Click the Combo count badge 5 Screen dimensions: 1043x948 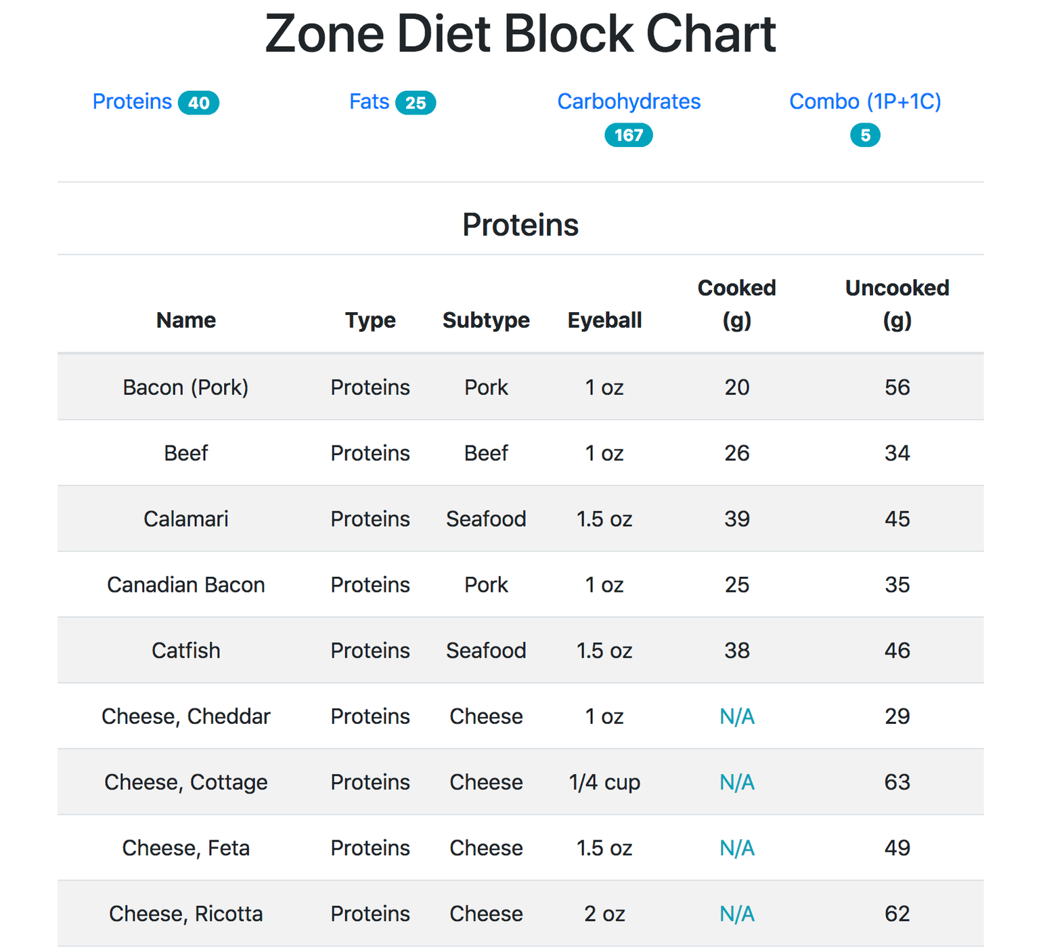(865, 135)
